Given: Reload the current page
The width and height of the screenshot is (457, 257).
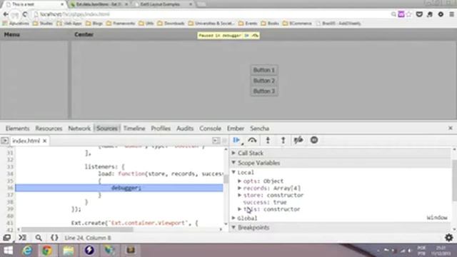Looking at the screenshot, I should [25, 14].
